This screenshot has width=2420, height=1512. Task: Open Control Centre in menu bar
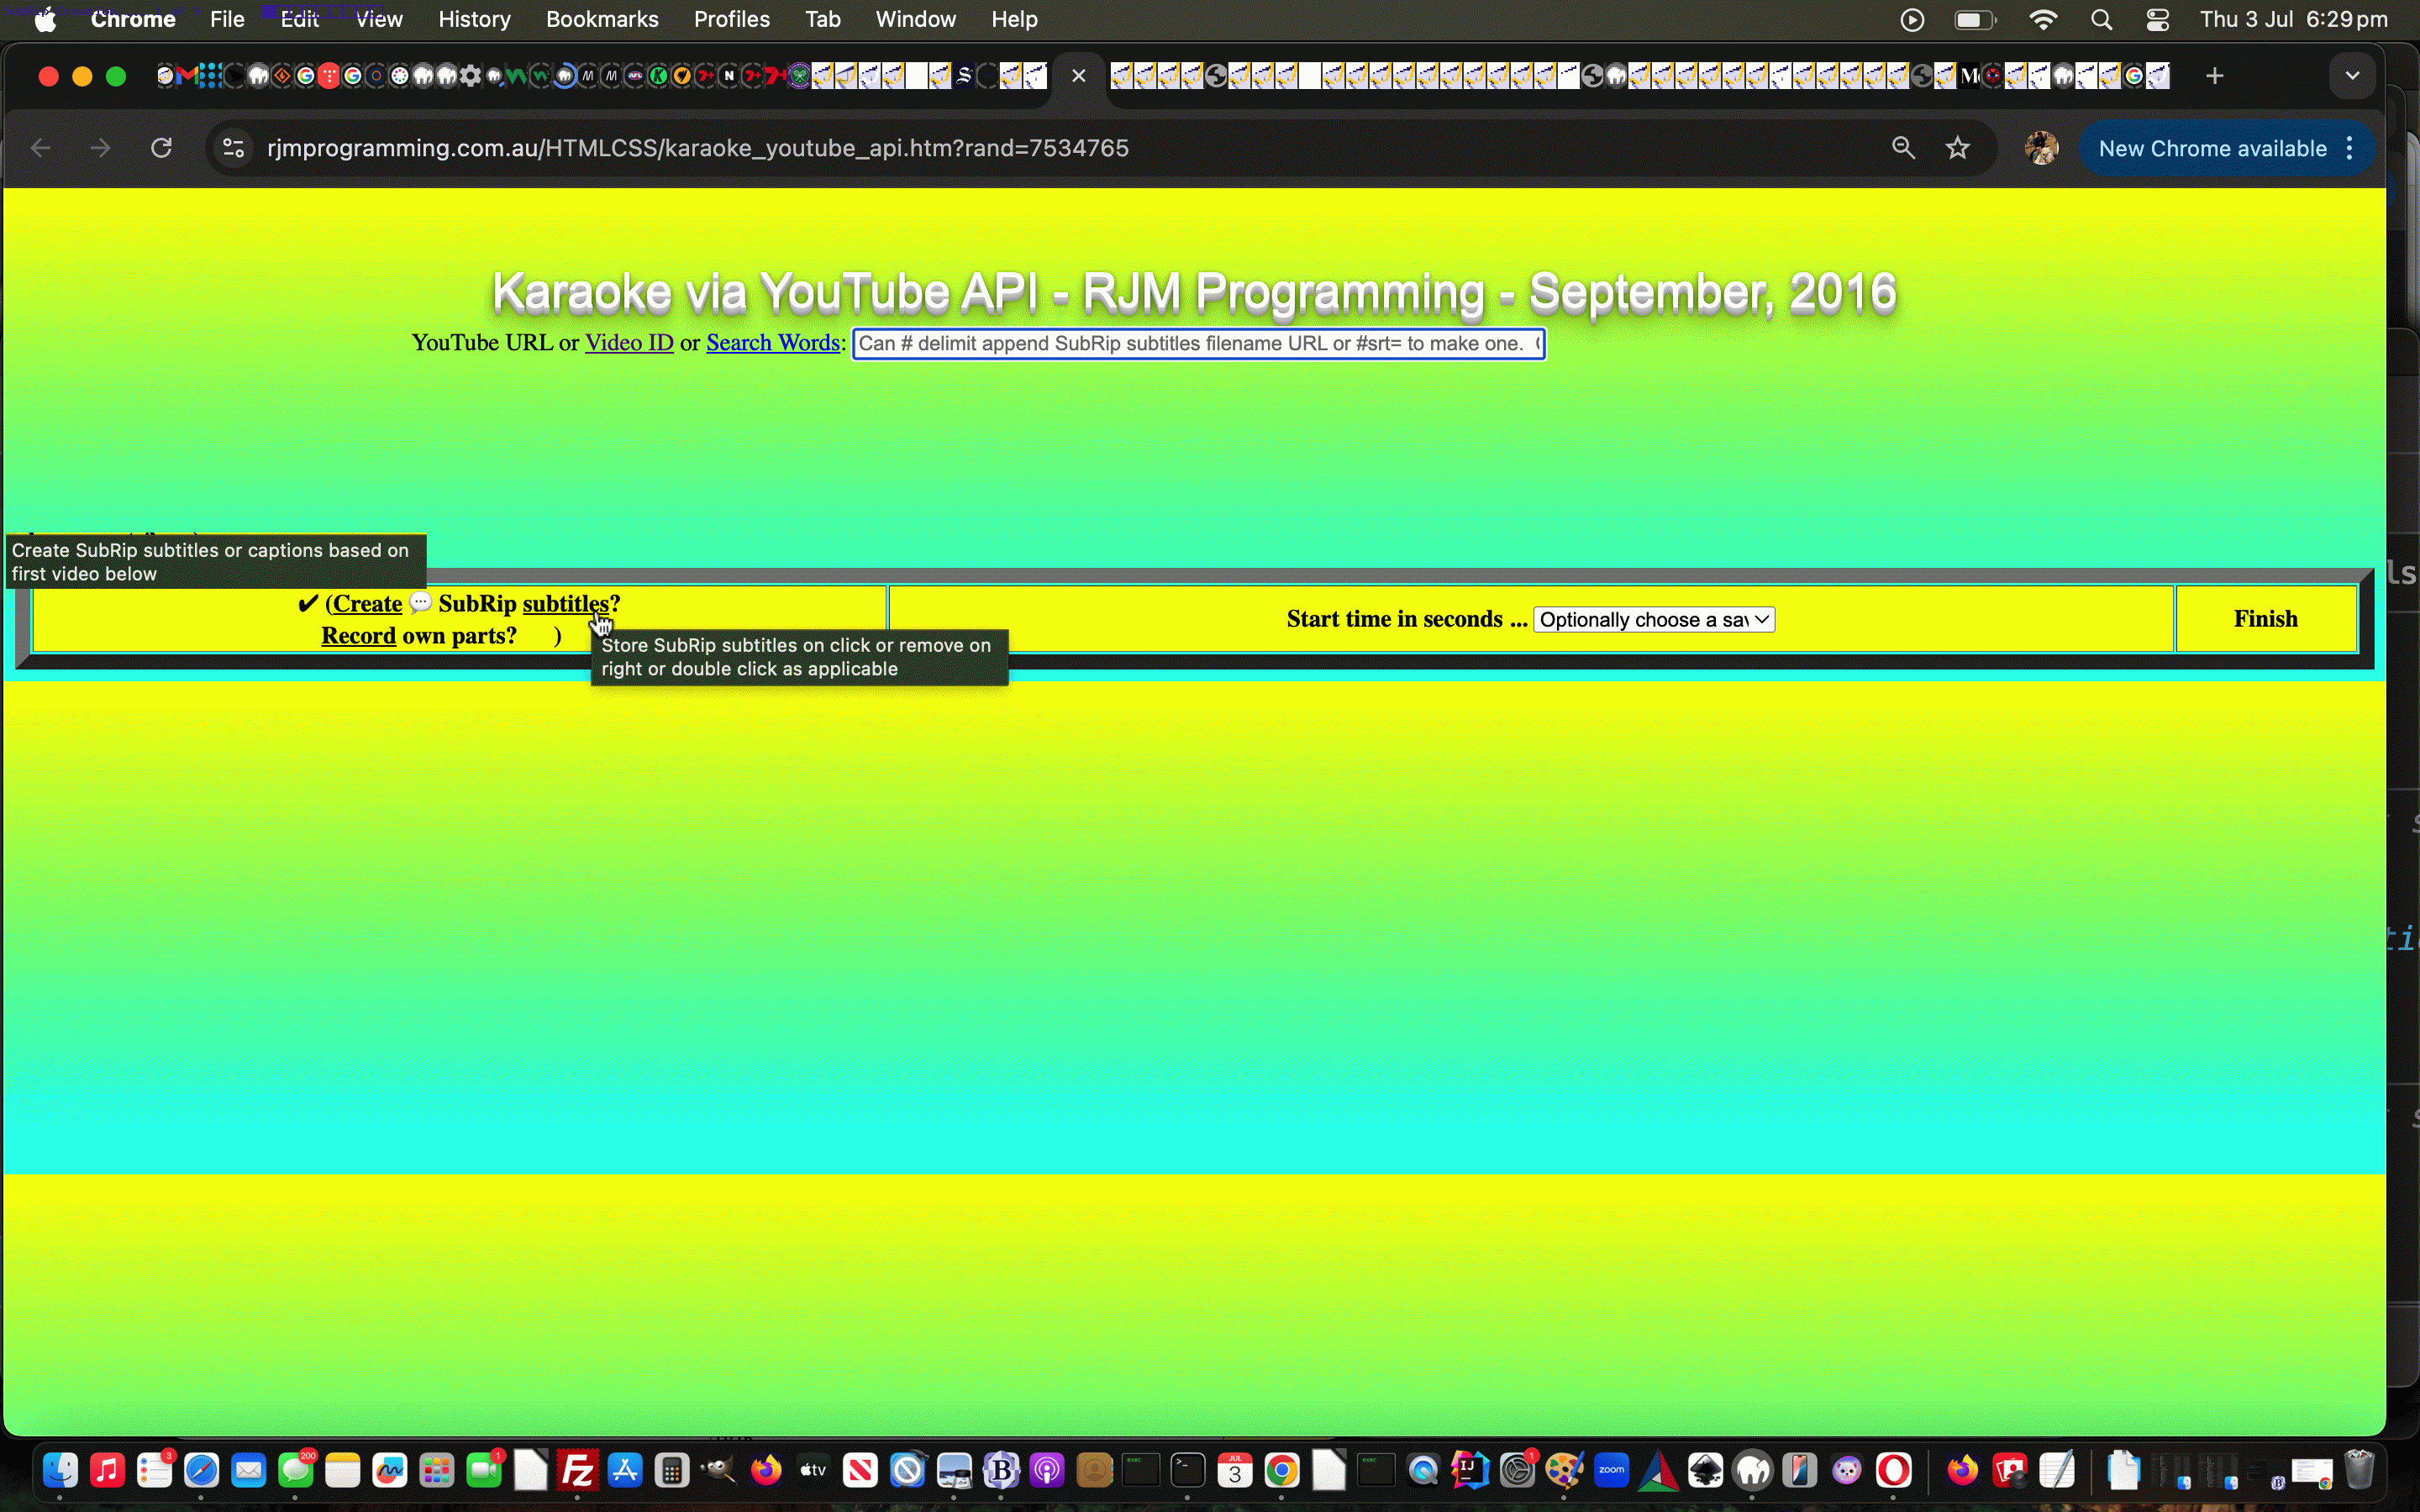click(2157, 19)
